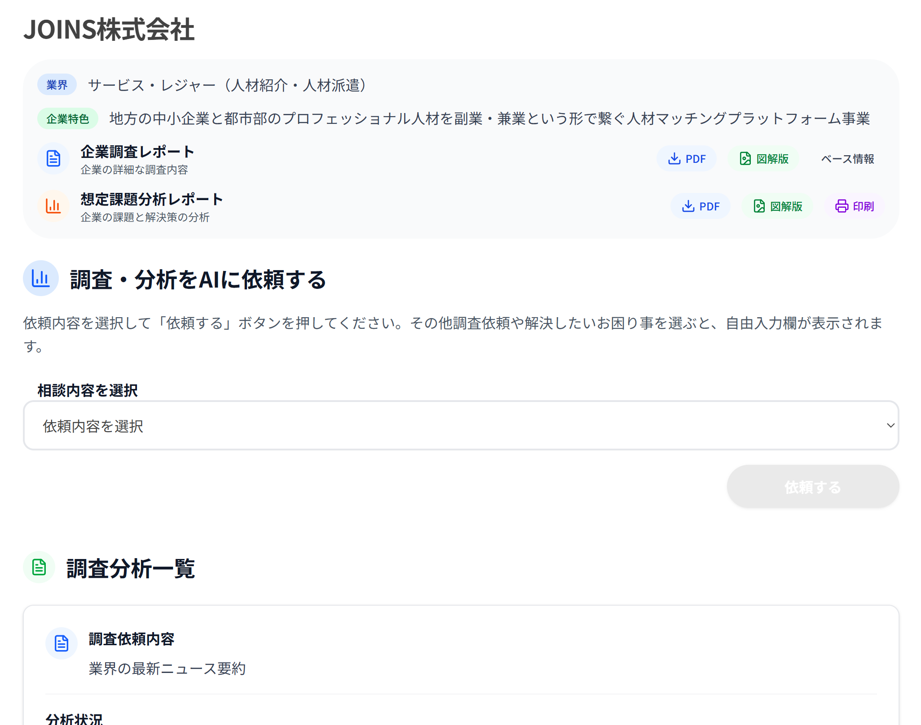This screenshot has width=921, height=725.
Task: Open the 依頼内容を選択 dropdown
Action: tap(460, 426)
